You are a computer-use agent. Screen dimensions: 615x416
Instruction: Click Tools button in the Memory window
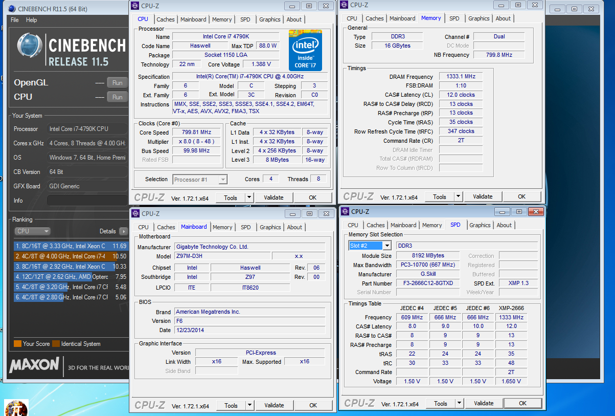(440, 196)
